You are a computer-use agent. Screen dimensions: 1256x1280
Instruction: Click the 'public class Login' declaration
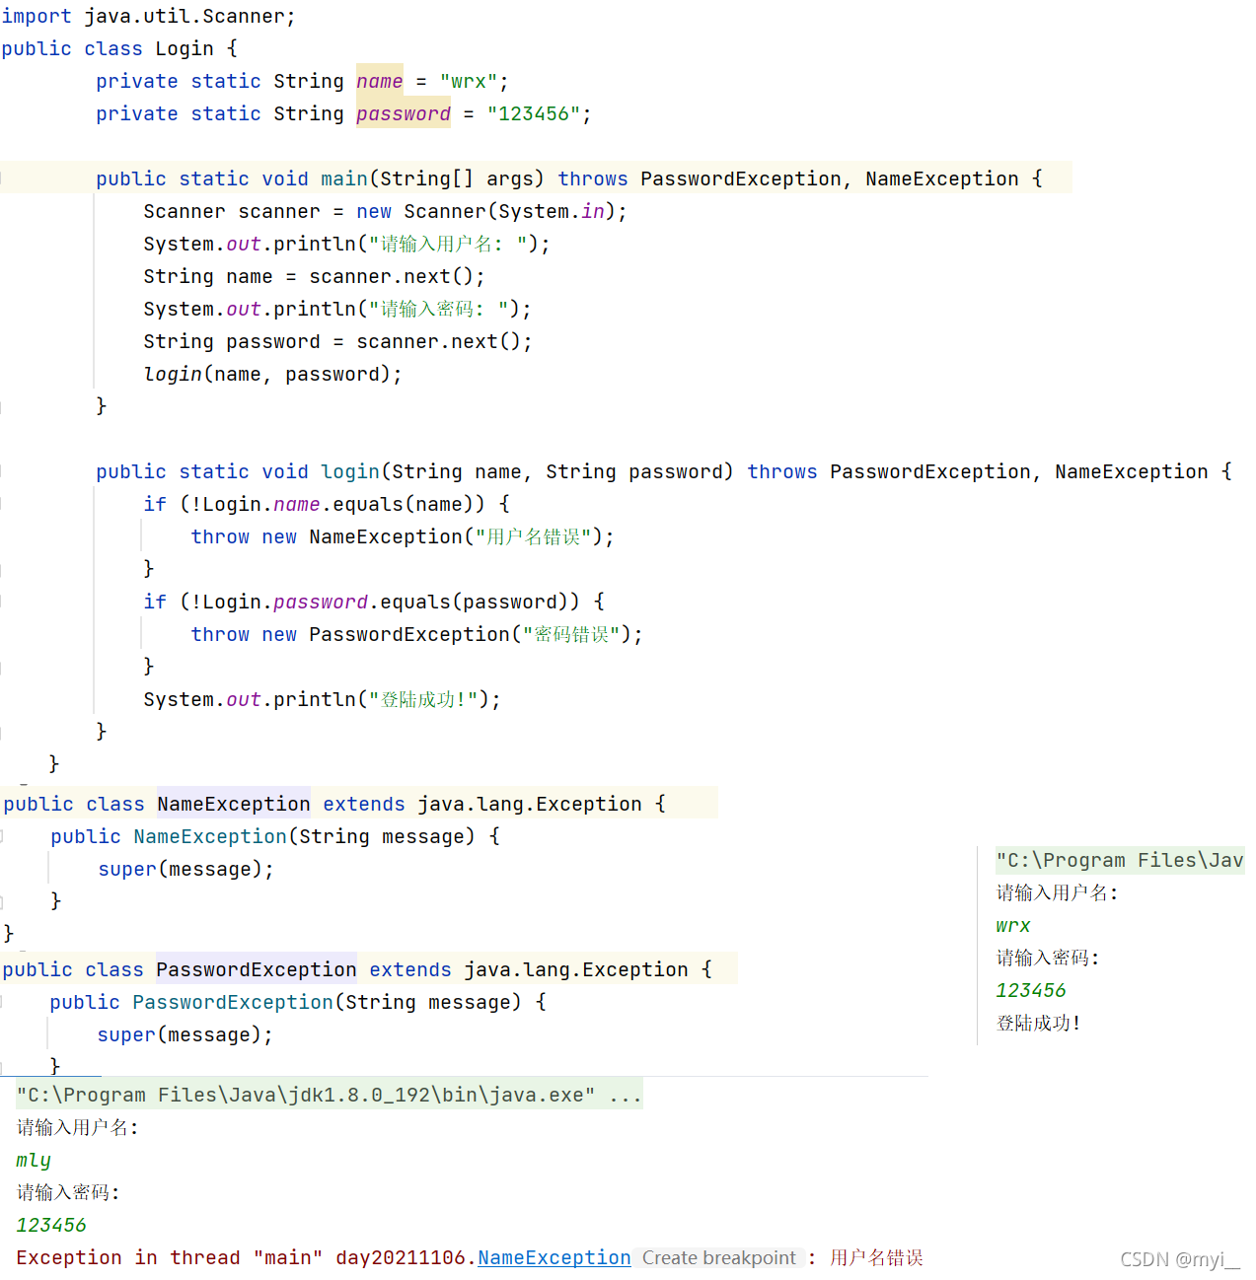point(119,48)
